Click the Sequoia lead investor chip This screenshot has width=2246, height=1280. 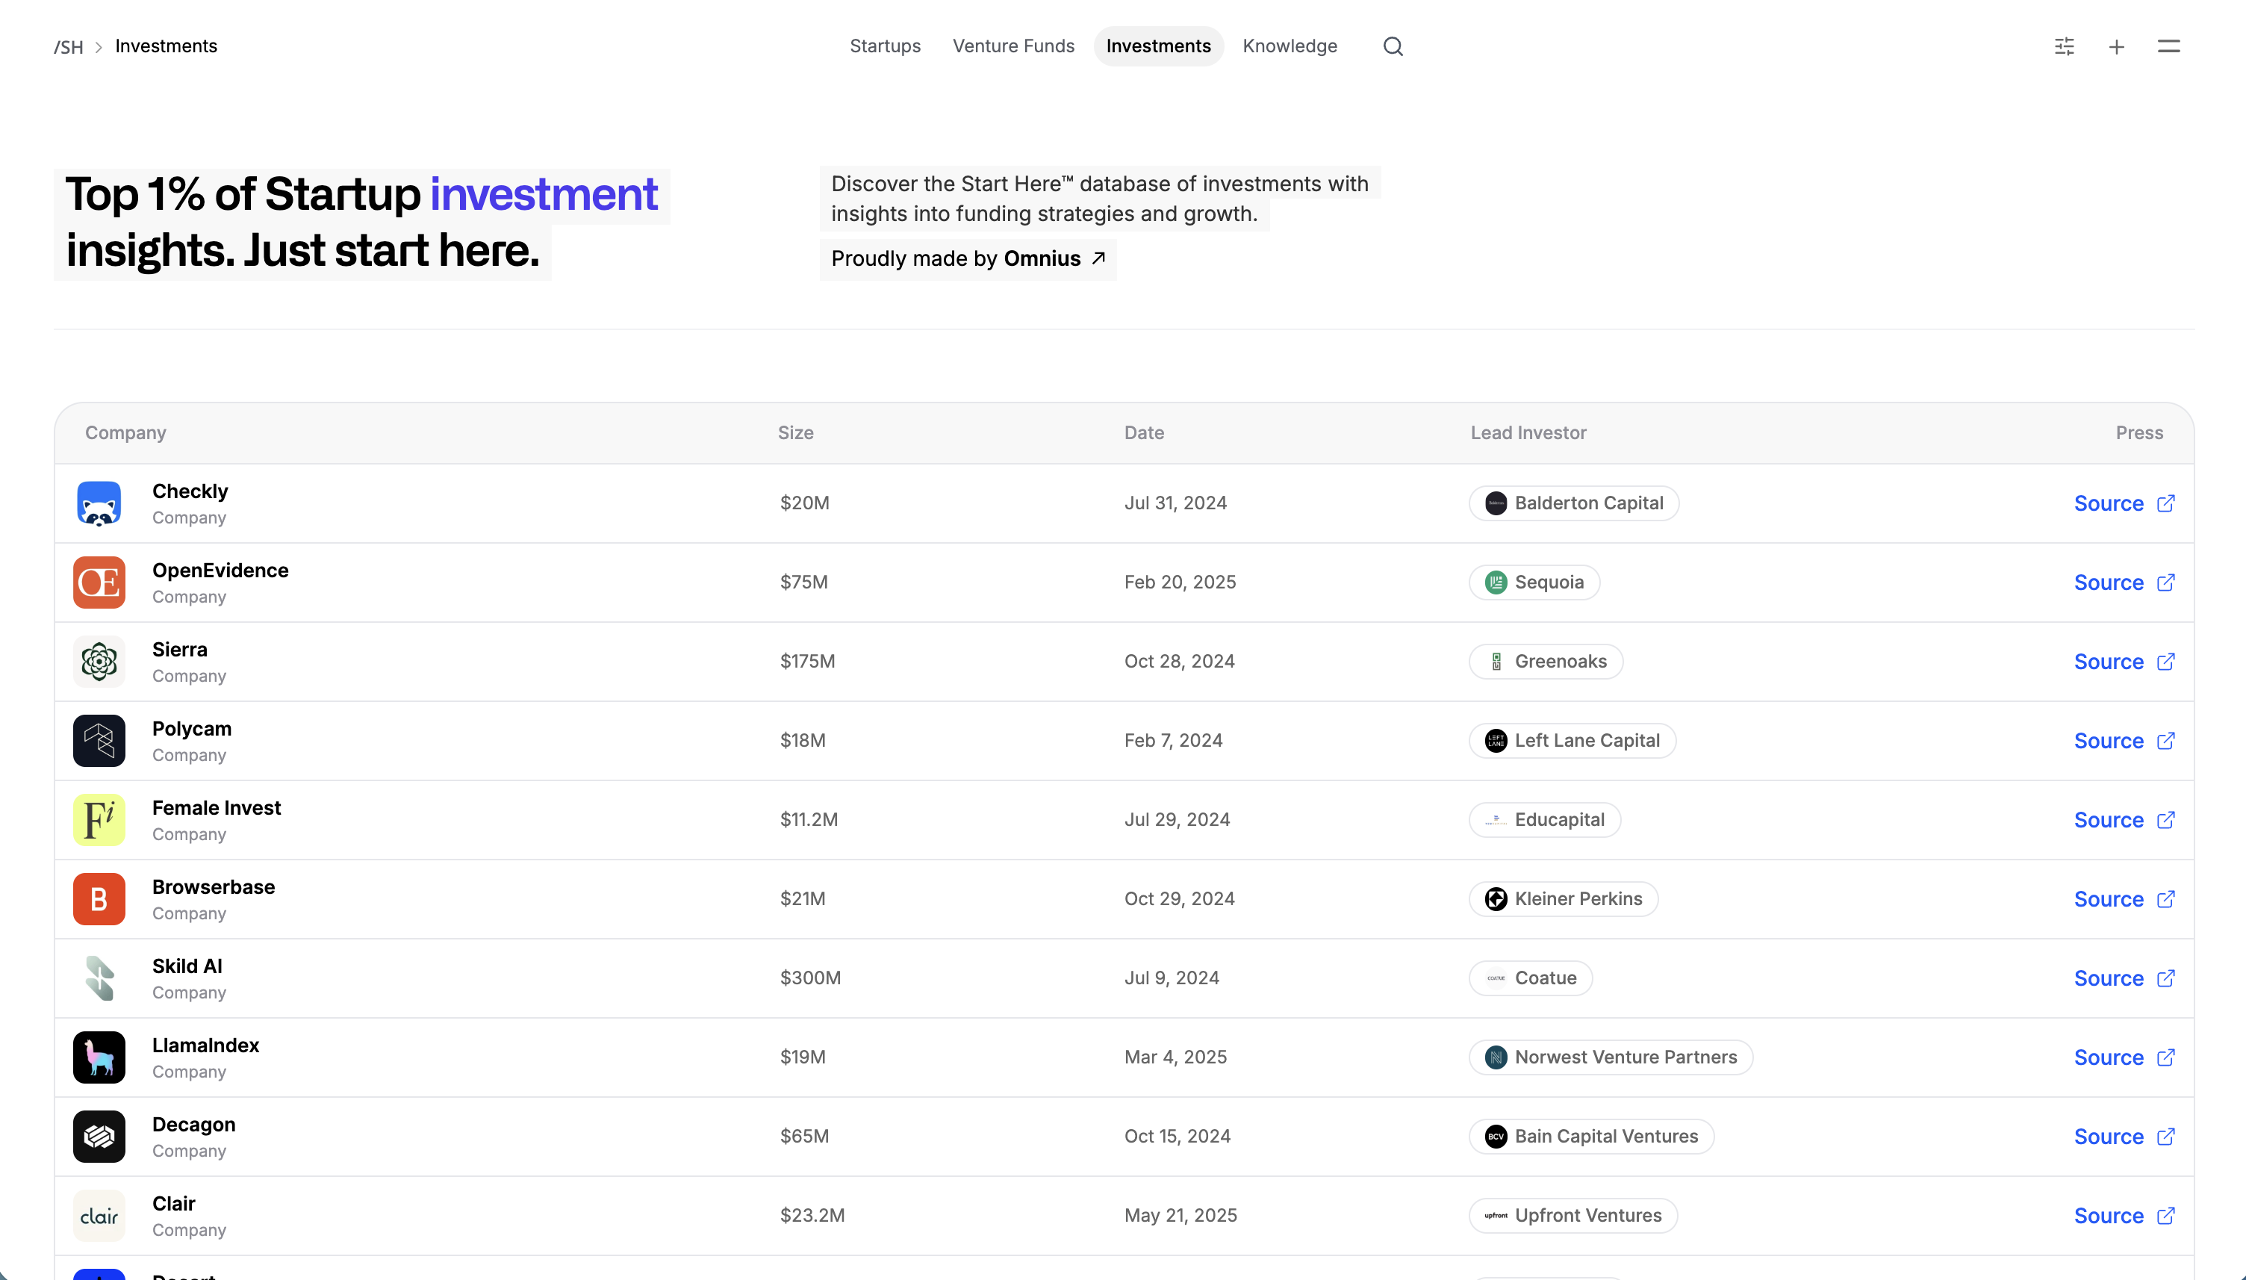pyautogui.click(x=1534, y=582)
